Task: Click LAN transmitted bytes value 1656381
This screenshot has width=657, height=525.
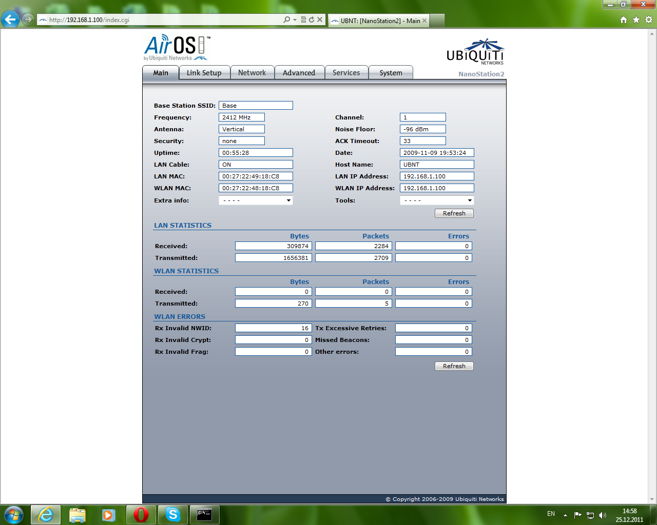Action: [x=274, y=258]
